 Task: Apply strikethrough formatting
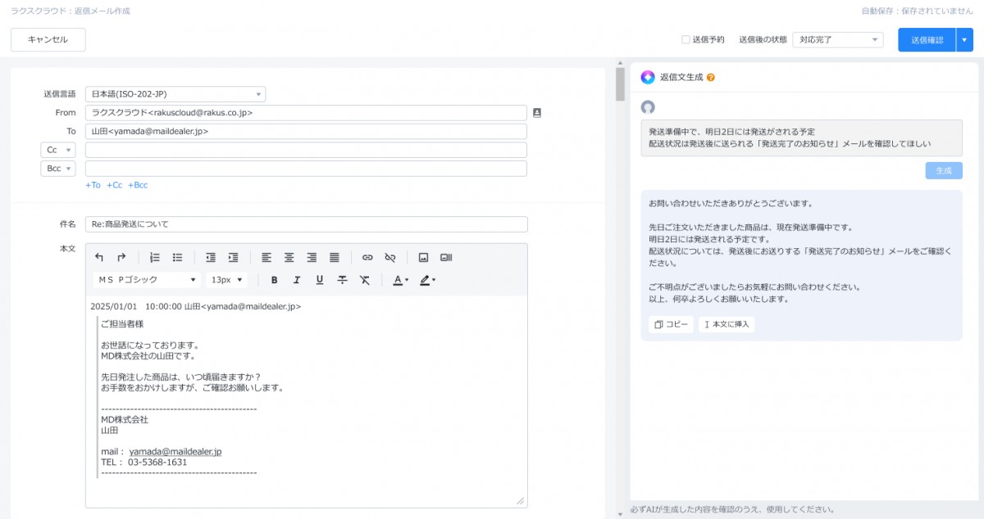coord(342,280)
